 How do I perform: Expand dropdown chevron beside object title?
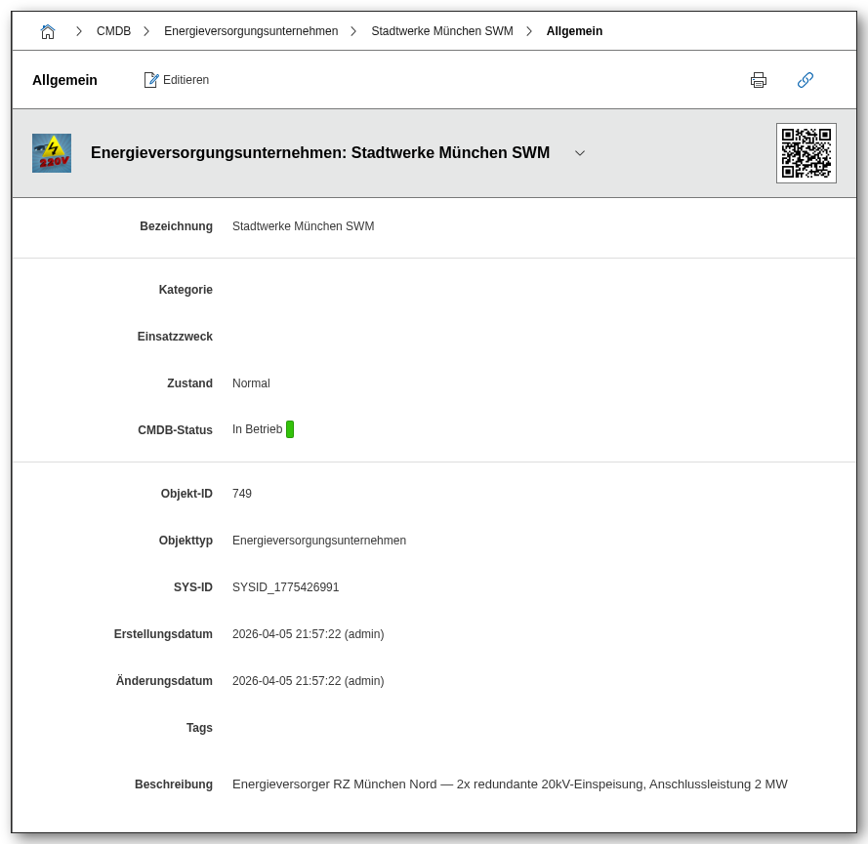click(580, 153)
